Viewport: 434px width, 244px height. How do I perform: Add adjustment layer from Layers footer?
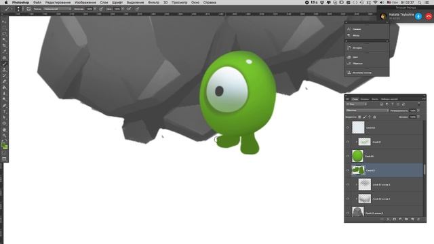(400, 219)
